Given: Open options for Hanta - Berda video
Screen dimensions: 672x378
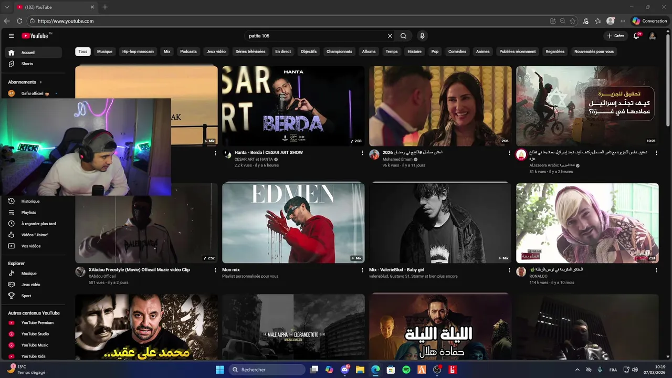Looking at the screenshot, I should (362, 153).
